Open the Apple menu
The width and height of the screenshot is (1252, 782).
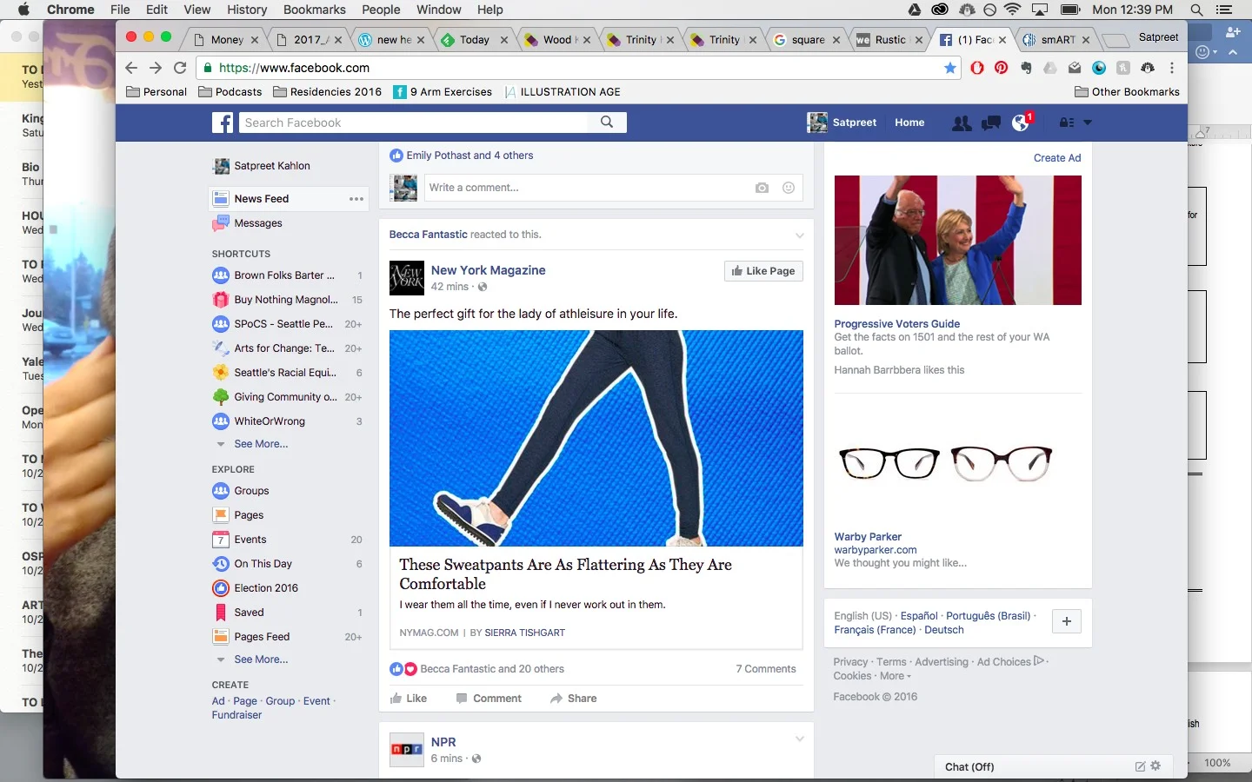click(23, 10)
